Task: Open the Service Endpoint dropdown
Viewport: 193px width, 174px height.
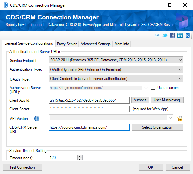Action: (116, 60)
